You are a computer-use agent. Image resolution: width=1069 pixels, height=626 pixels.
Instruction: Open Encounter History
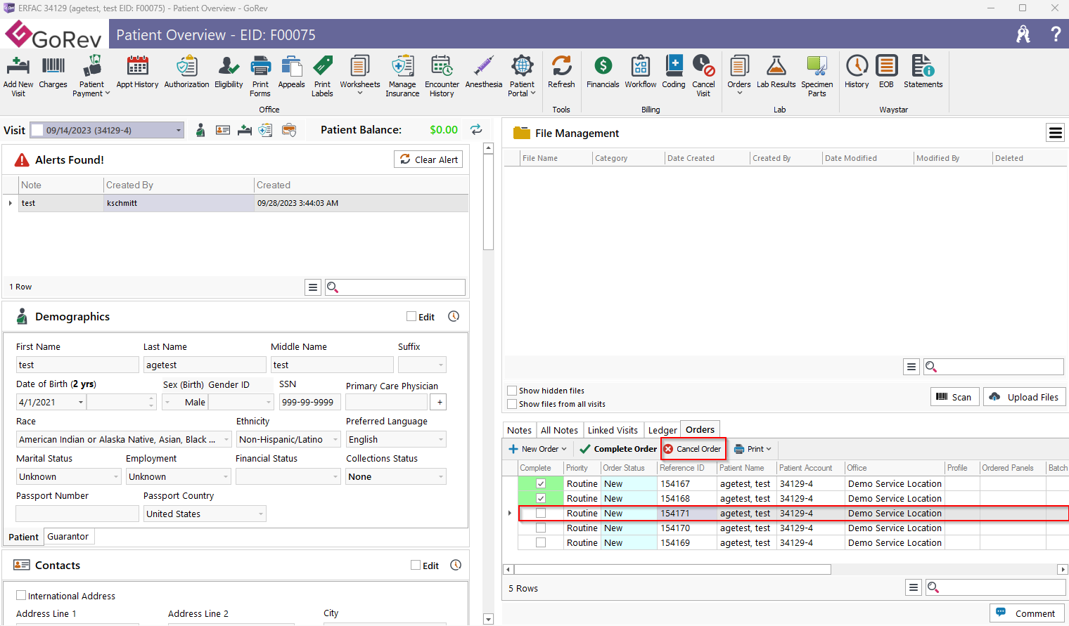(x=442, y=76)
